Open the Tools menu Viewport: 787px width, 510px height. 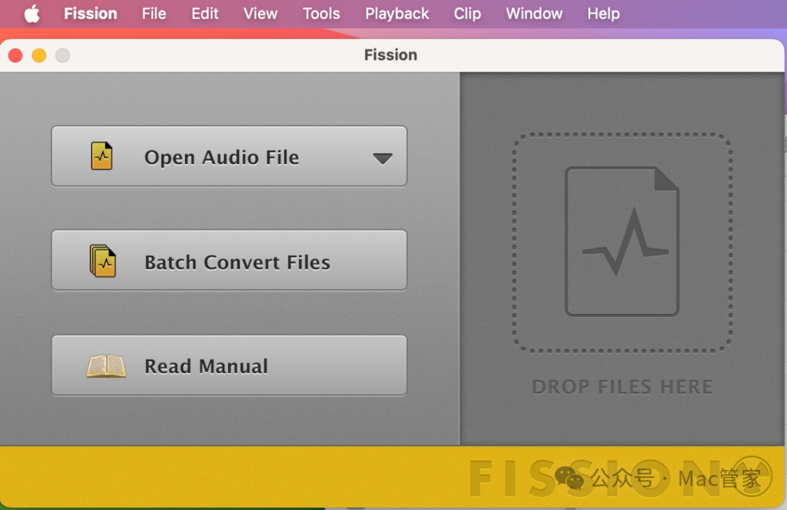(x=321, y=14)
